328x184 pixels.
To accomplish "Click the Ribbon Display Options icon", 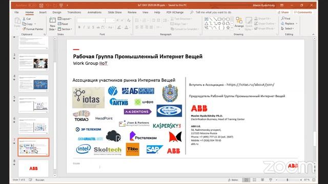I will tap(282, 5).
